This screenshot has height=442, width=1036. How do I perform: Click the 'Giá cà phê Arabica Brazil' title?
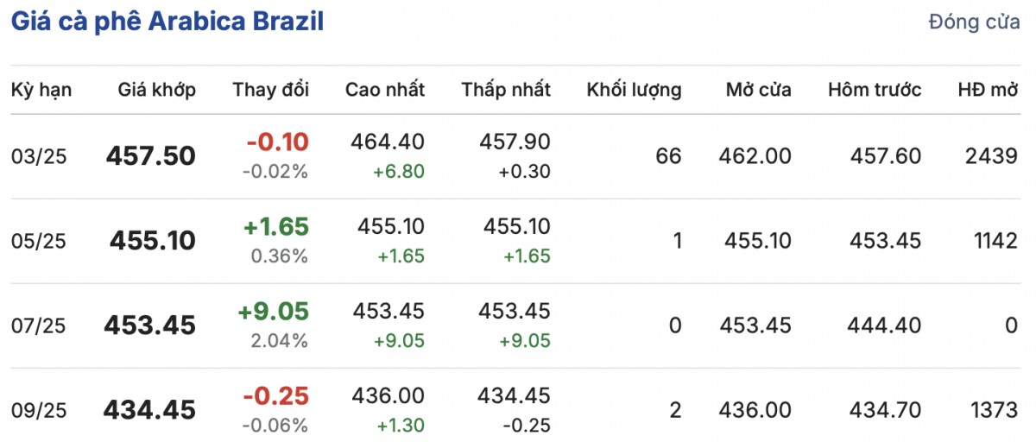click(x=167, y=22)
